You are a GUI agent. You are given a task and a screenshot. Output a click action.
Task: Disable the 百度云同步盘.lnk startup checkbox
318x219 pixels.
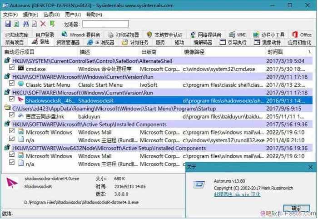(12, 115)
